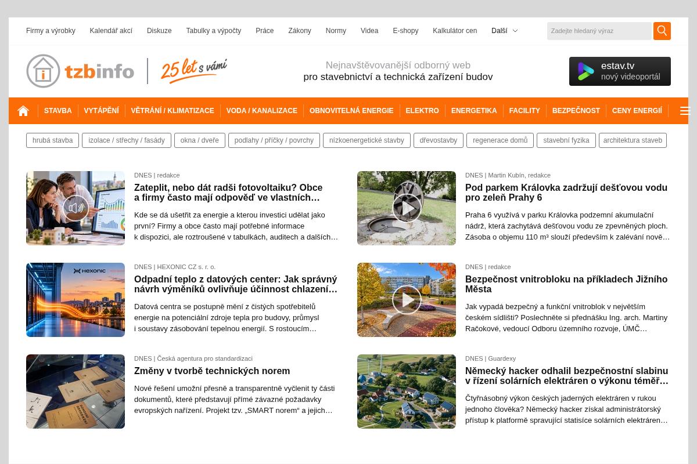Open the Hexonic data center article thumbnail
Screen dimensions: 697x464
click(76, 300)
